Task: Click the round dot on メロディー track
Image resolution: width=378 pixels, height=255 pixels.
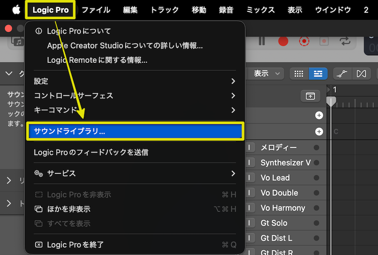Action: point(317,147)
